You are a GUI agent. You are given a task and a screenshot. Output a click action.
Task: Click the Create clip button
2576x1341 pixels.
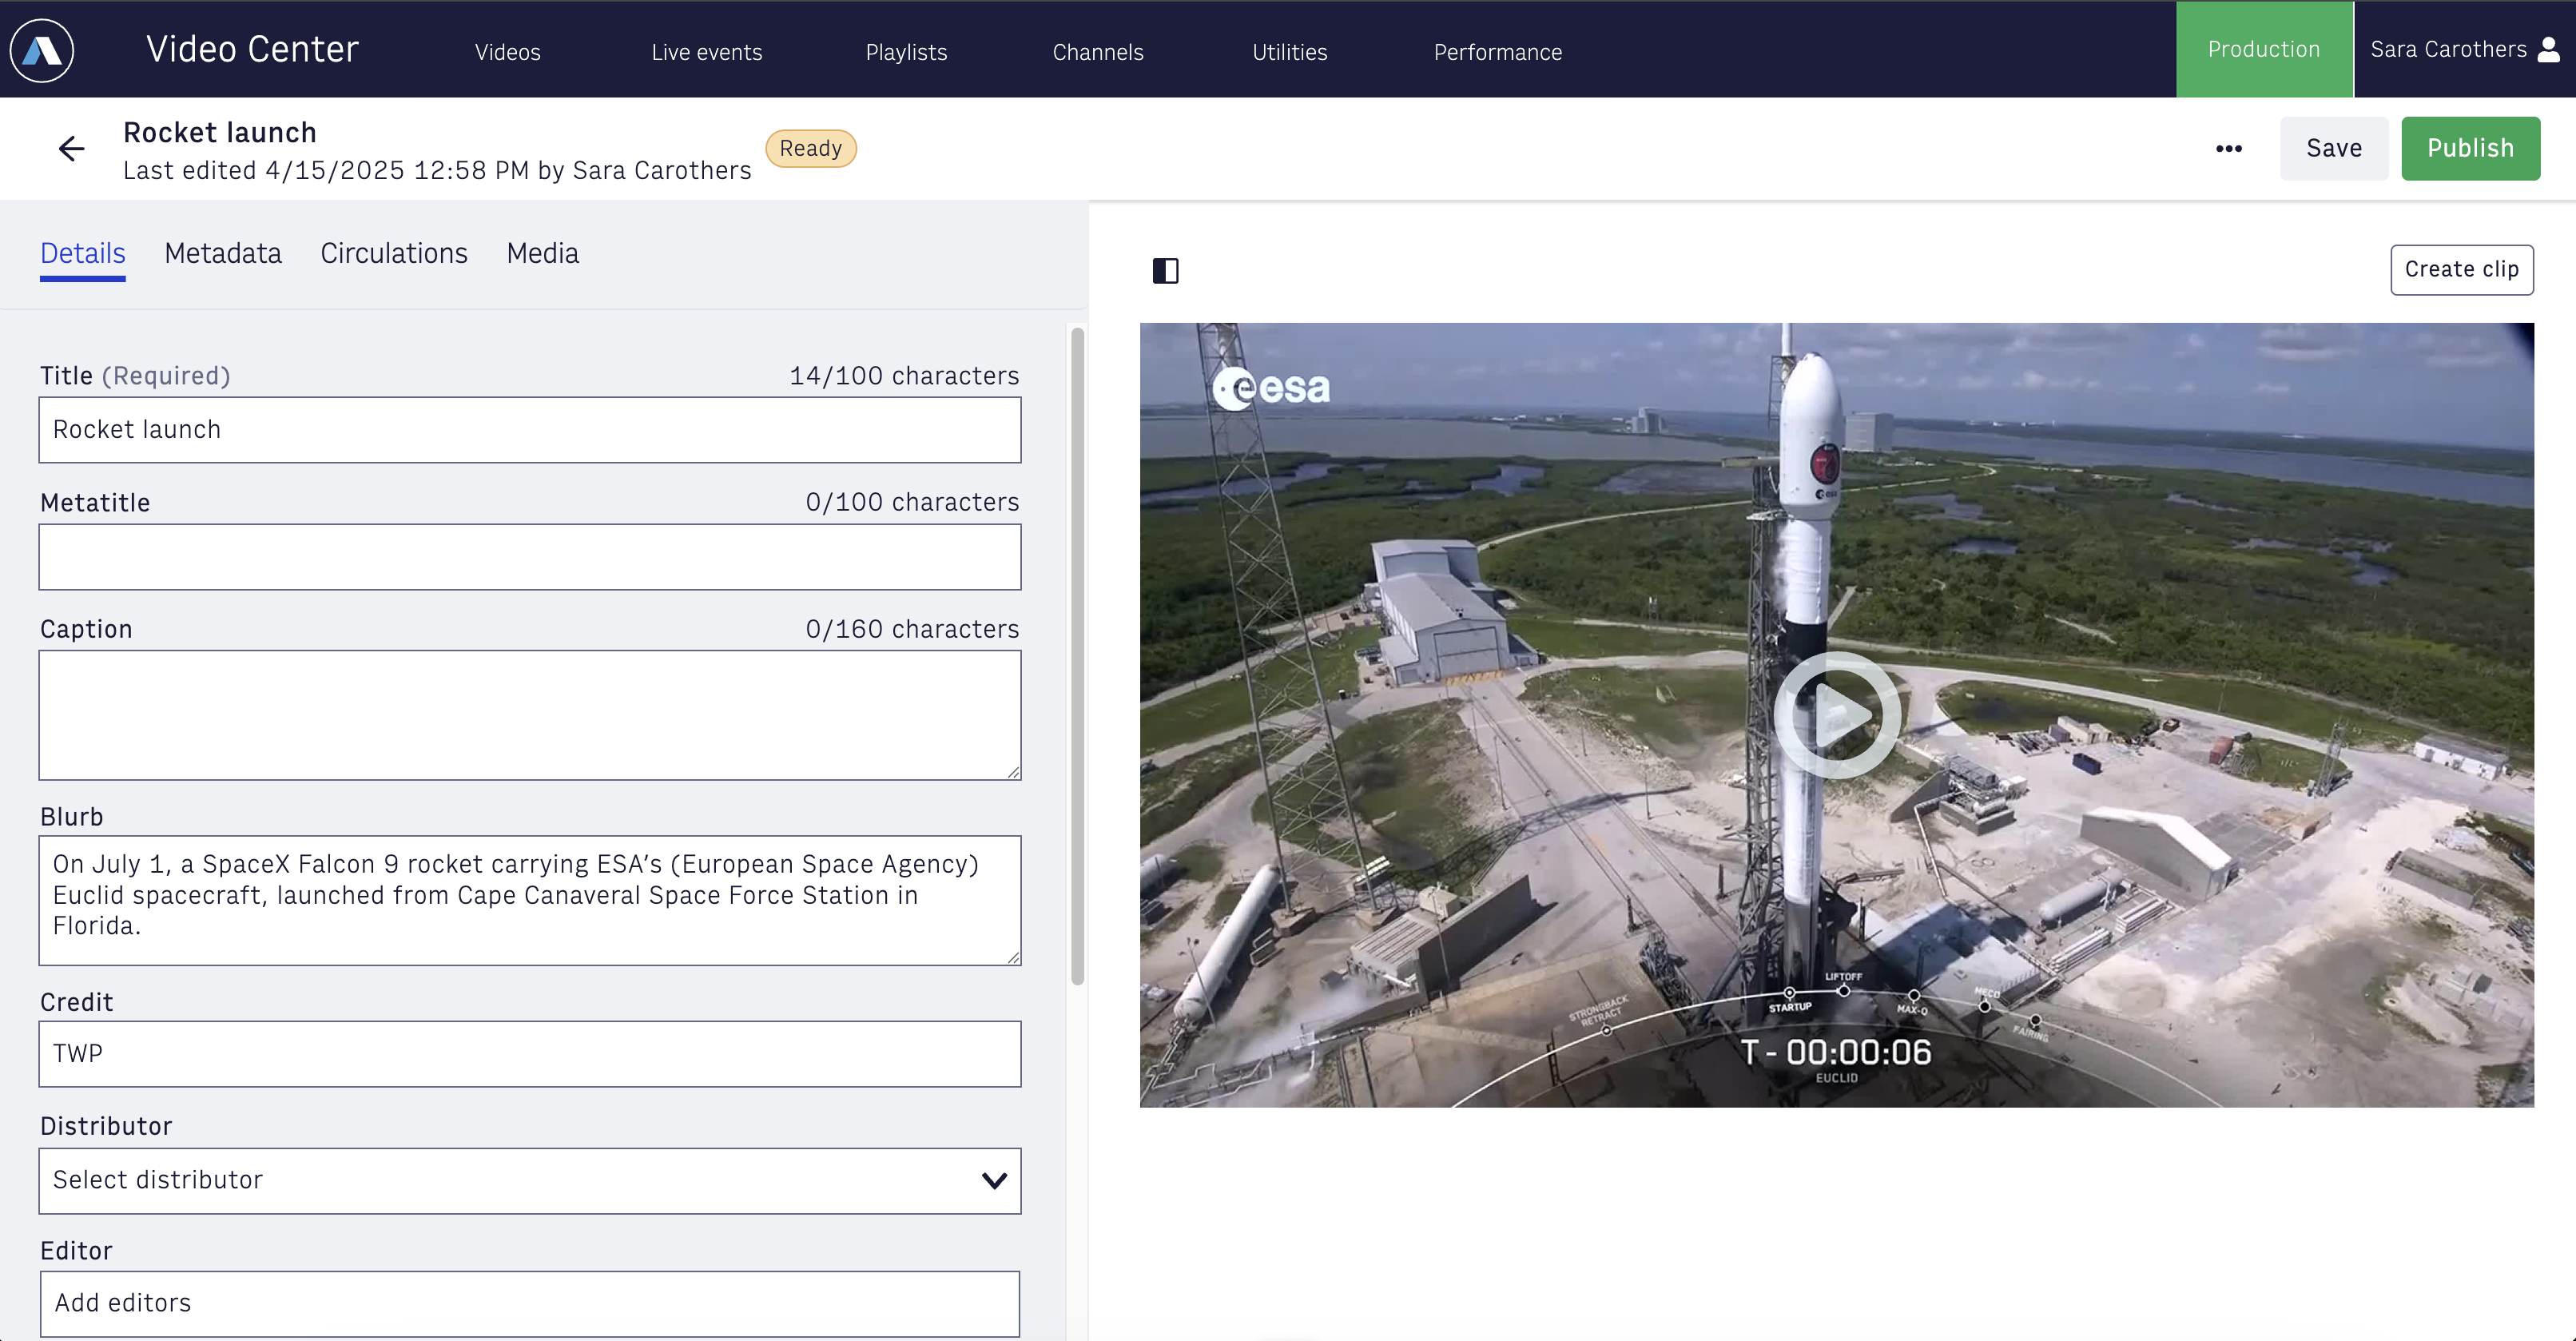(x=2462, y=270)
